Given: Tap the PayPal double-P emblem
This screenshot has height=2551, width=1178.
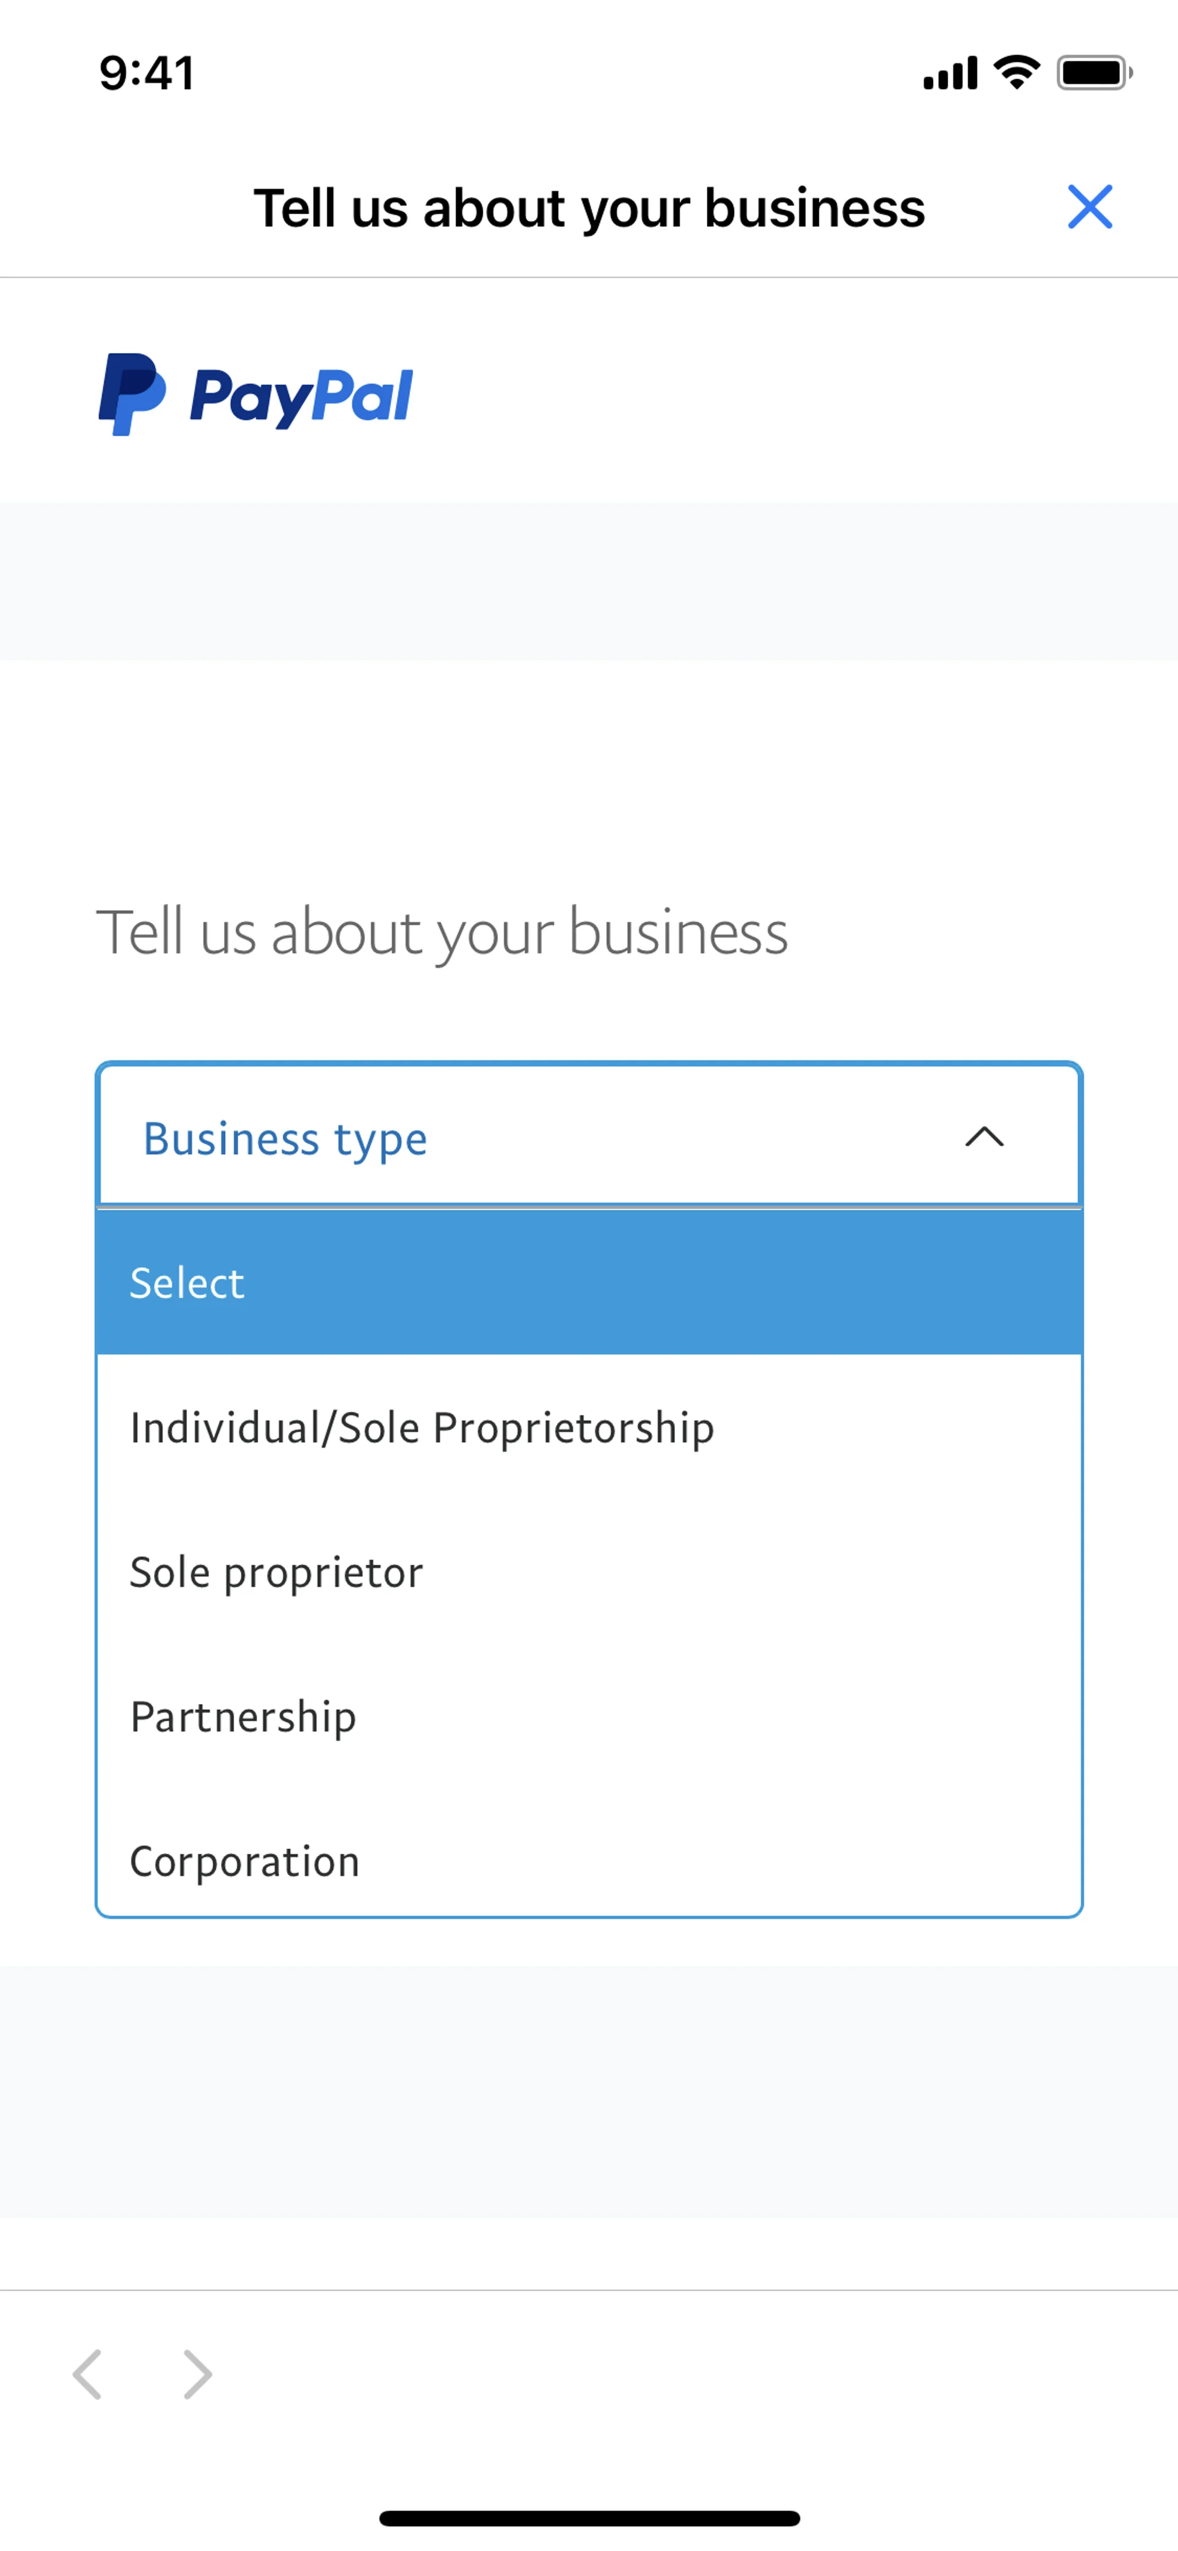Looking at the screenshot, I should tap(131, 394).
